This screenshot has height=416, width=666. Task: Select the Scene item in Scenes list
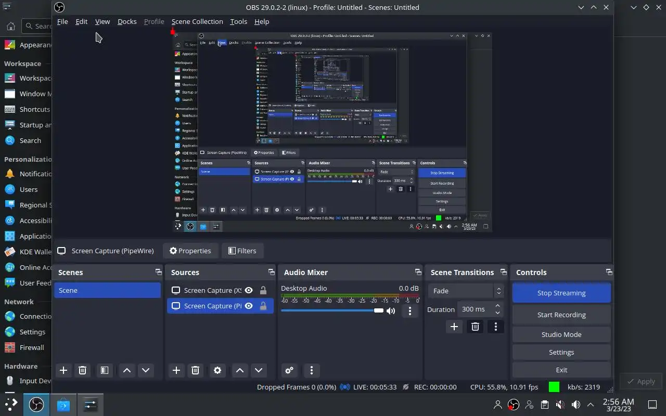click(107, 290)
